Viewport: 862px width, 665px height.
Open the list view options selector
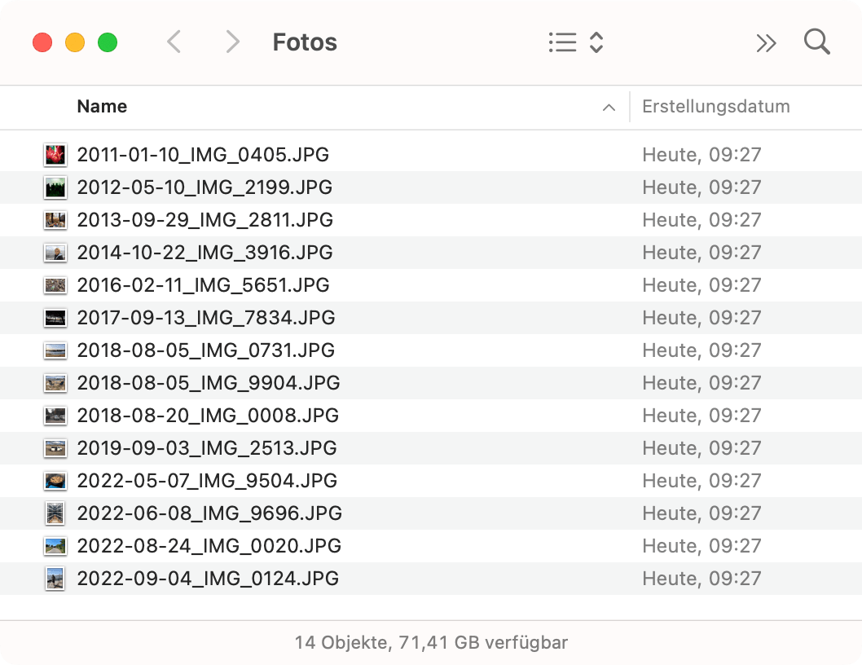575,42
